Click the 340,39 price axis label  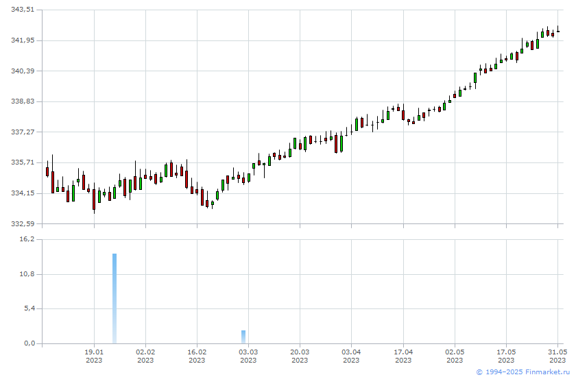[x=23, y=71]
